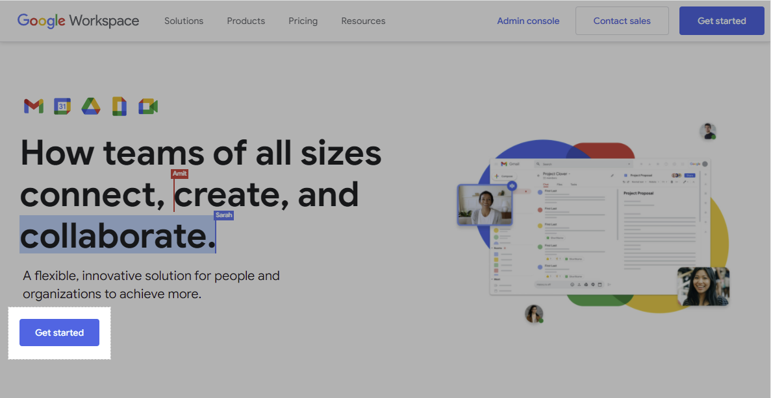
Task: Click the top-right man's profile avatar
Action: pyautogui.click(x=707, y=132)
